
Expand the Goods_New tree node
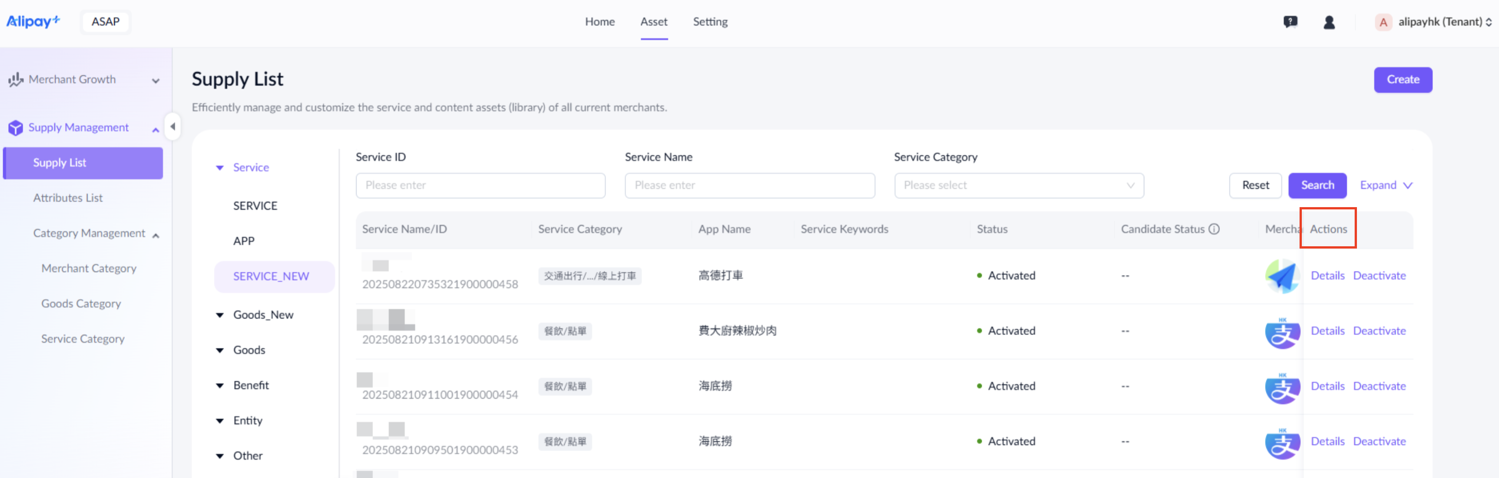220,315
